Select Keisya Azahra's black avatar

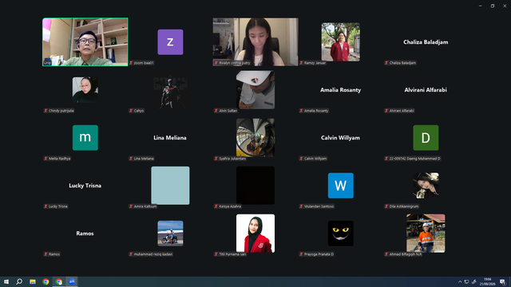click(255, 186)
